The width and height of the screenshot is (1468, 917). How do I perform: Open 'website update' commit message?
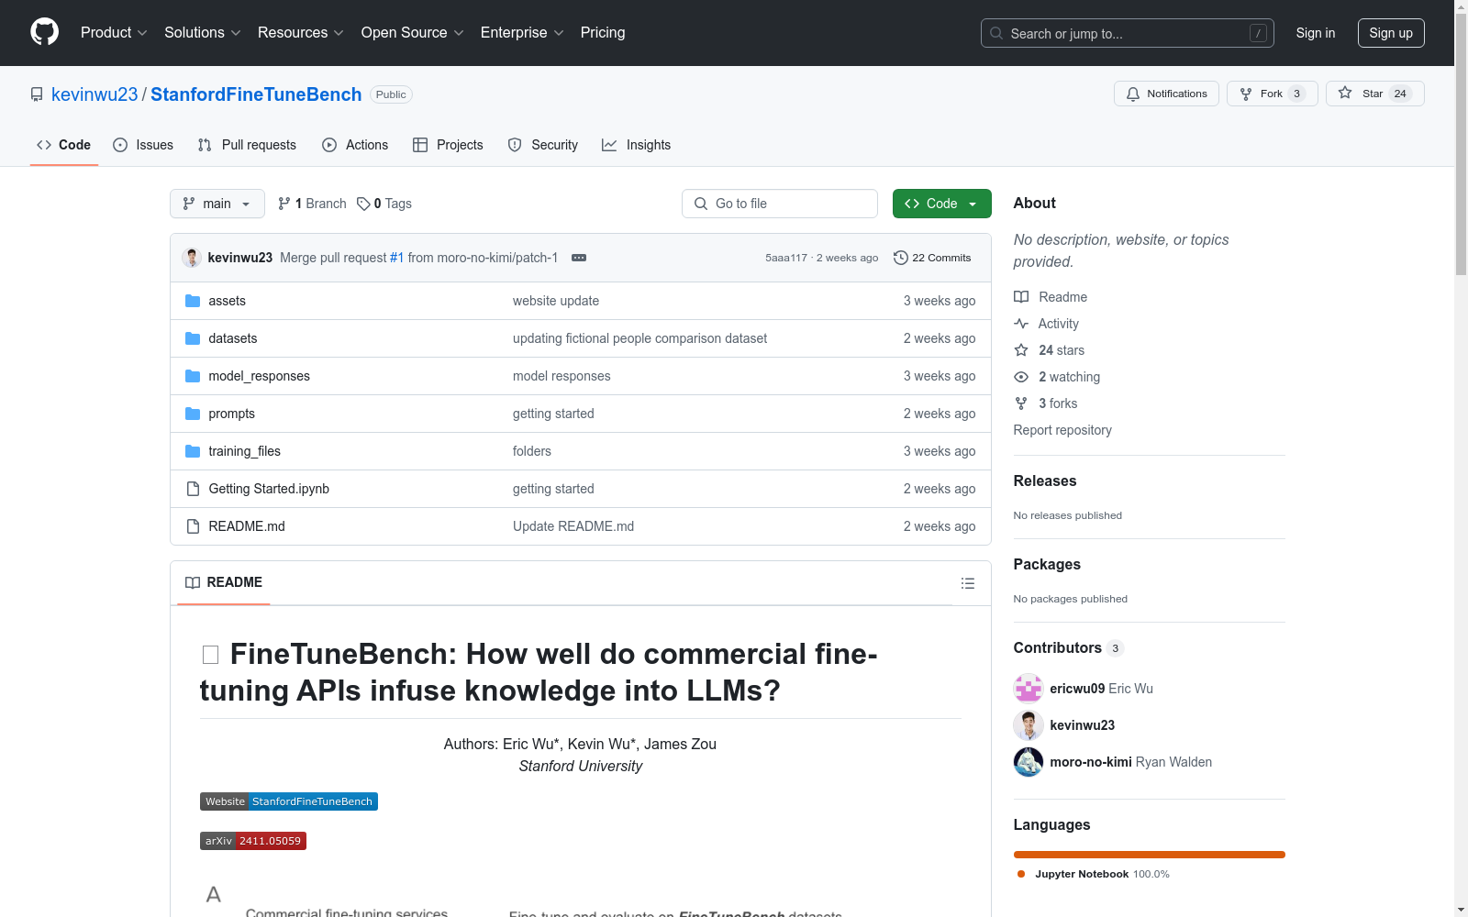click(x=556, y=301)
